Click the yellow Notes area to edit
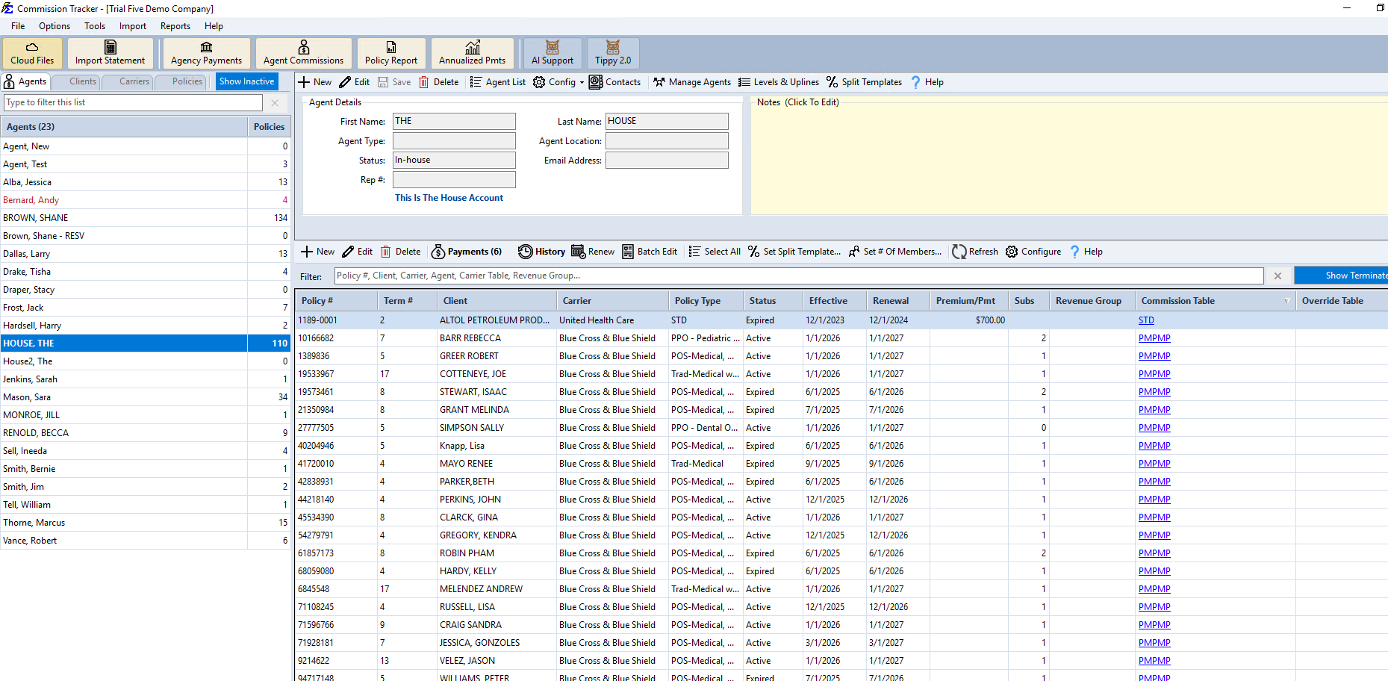The image size is (1388, 681). (x=1069, y=155)
